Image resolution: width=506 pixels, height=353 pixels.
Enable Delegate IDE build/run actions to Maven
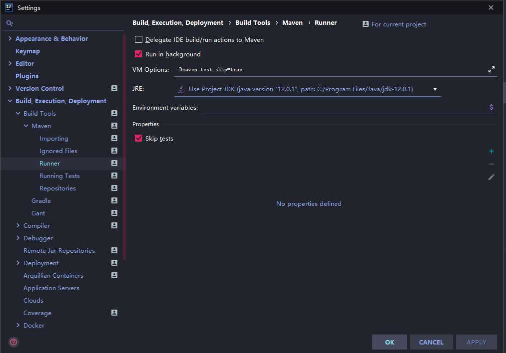point(138,39)
